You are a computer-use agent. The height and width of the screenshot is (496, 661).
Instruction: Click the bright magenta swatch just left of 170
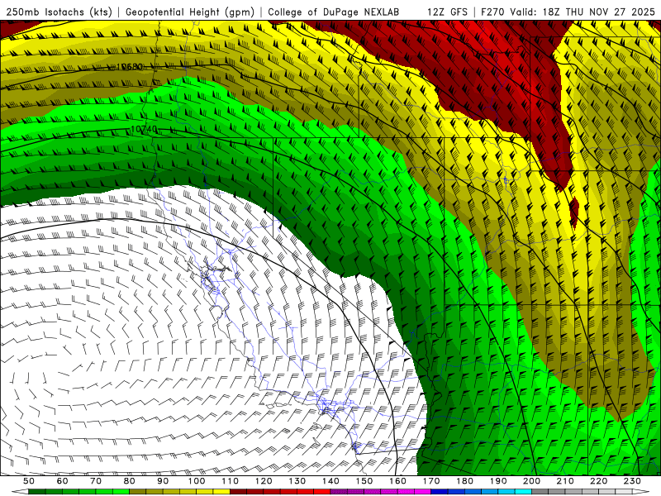(423, 492)
